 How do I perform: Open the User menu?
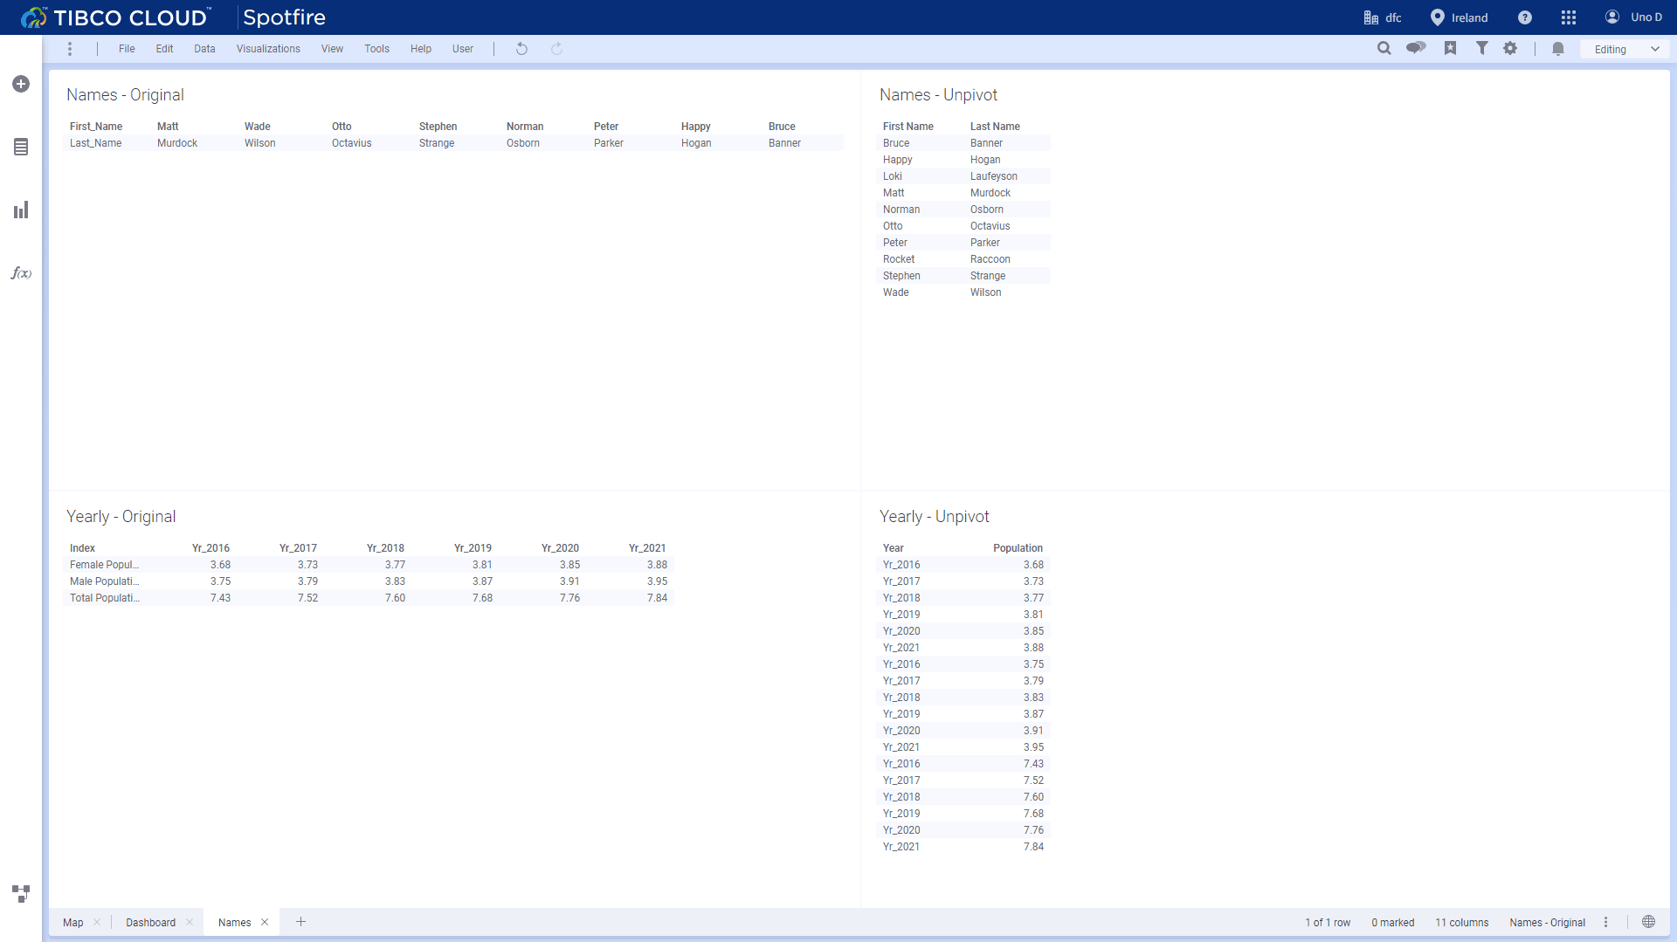[x=463, y=49]
